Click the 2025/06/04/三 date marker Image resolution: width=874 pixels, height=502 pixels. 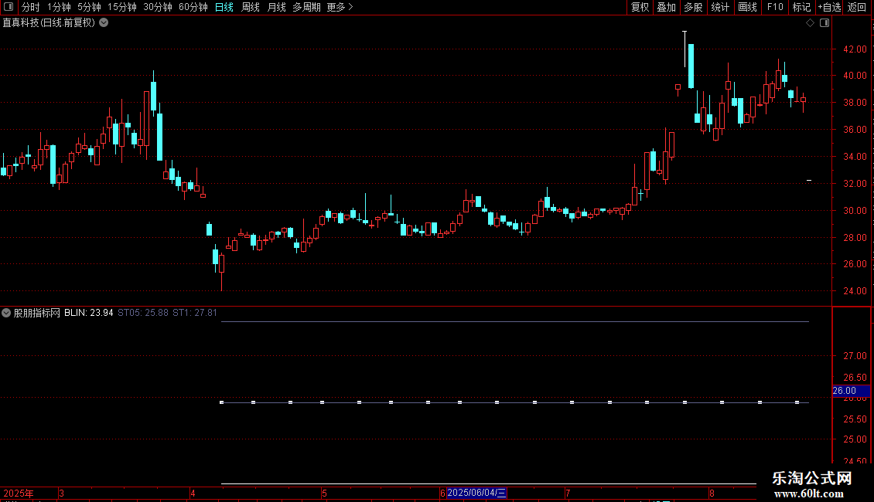pyautogui.click(x=476, y=493)
